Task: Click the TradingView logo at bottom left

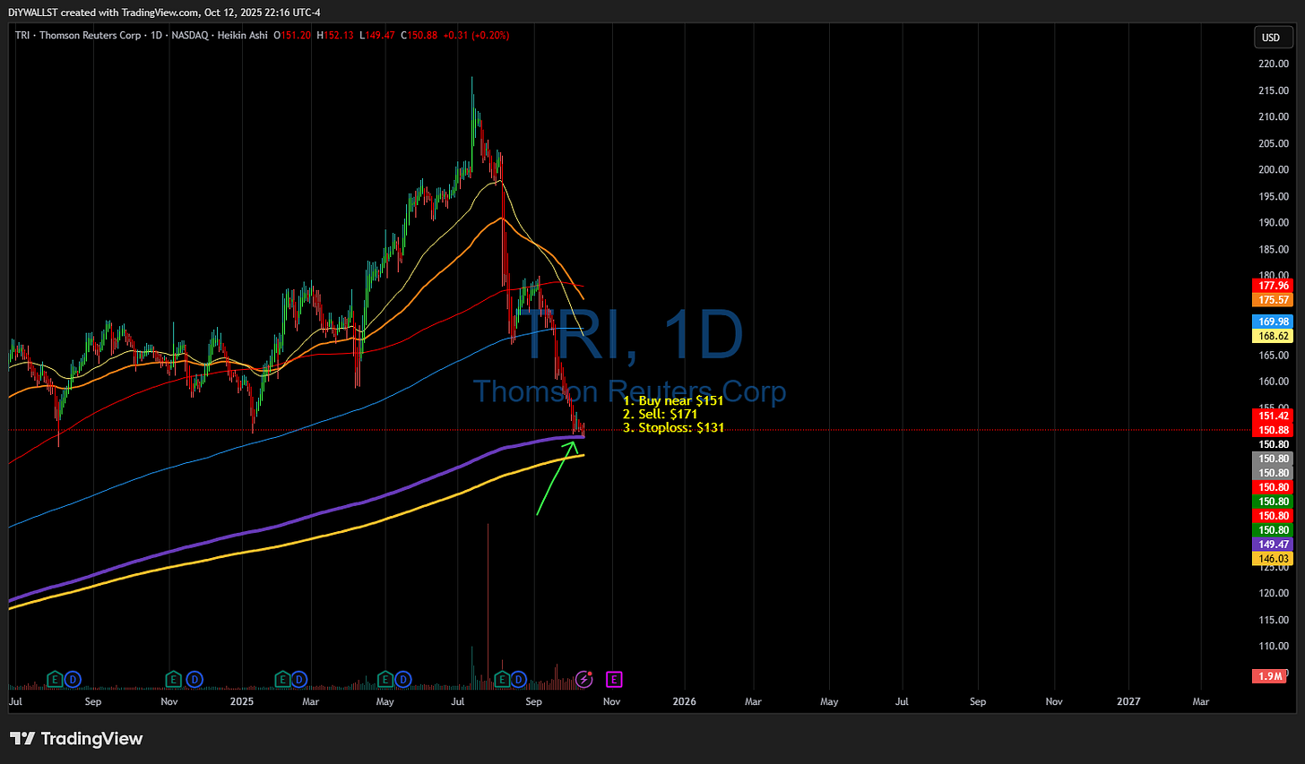Action: click(76, 740)
